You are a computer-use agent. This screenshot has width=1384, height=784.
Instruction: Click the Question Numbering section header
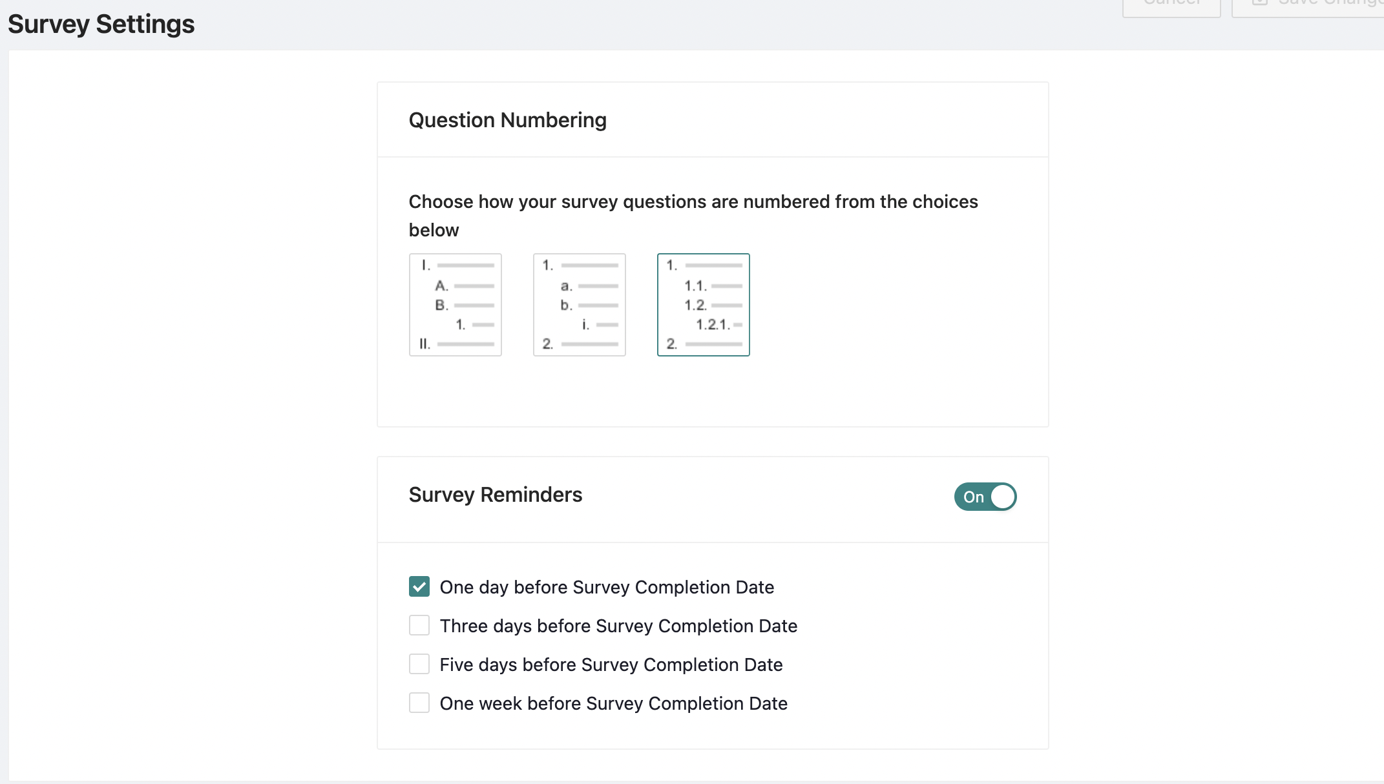[x=507, y=119]
